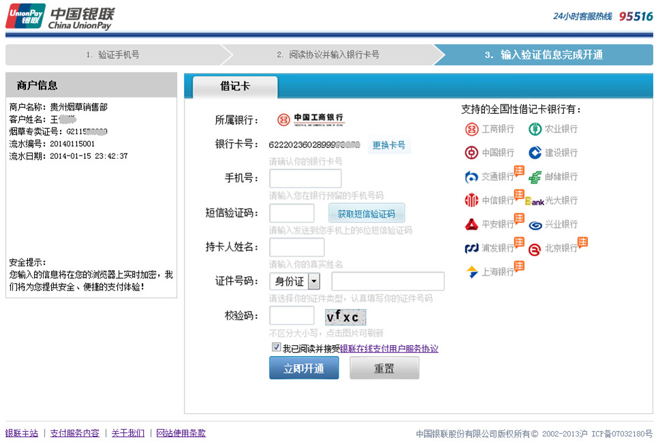This screenshot has width=658, height=444.
Task: Click the orange badge next to 中信银行
Action: point(519,194)
